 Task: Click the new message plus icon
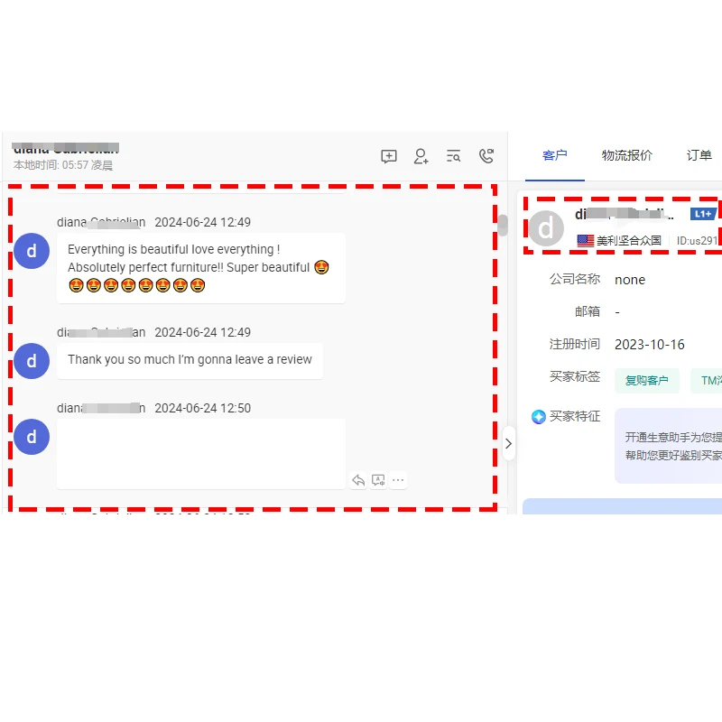(389, 156)
